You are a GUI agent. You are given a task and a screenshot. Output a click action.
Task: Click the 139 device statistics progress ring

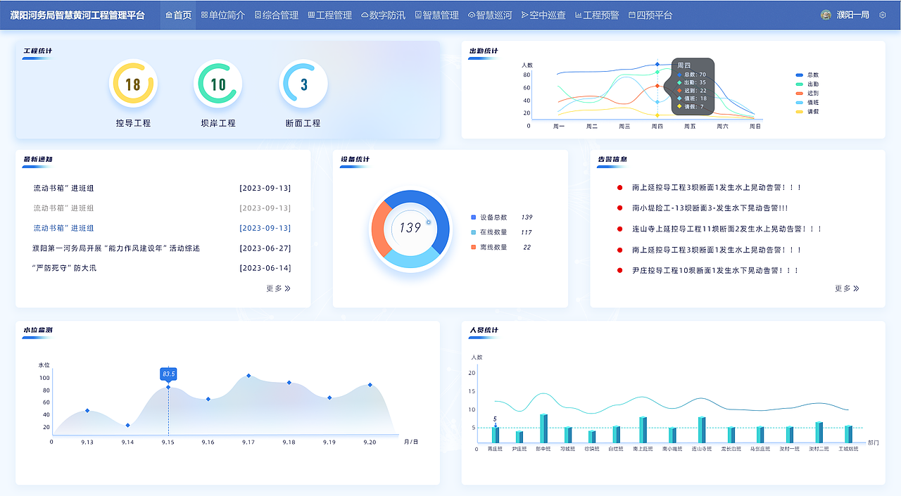coord(410,227)
